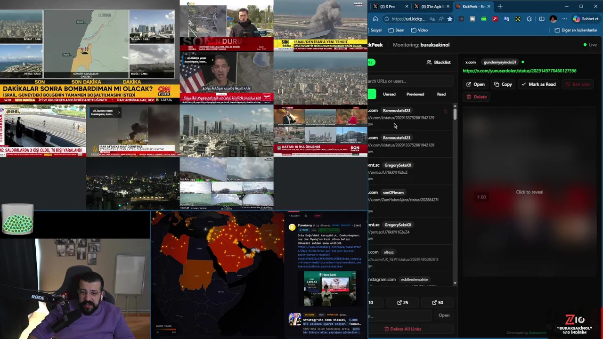This screenshot has width=603, height=339.
Task: Click the Kodumunh developer link
Action: coord(537,333)
